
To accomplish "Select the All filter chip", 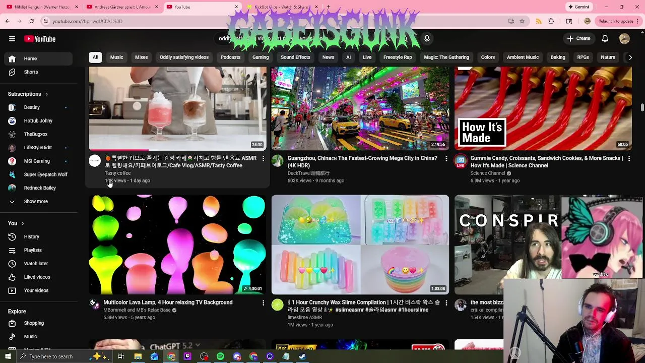I will (x=95, y=57).
